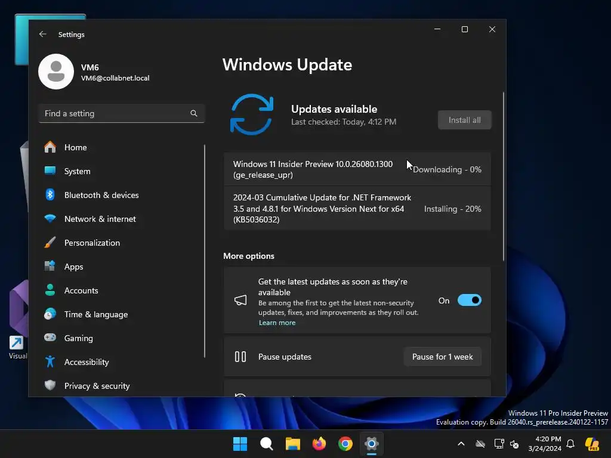Image resolution: width=611 pixels, height=458 pixels.
Task: Click the Installing - 20% status
Action: point(452,209)
